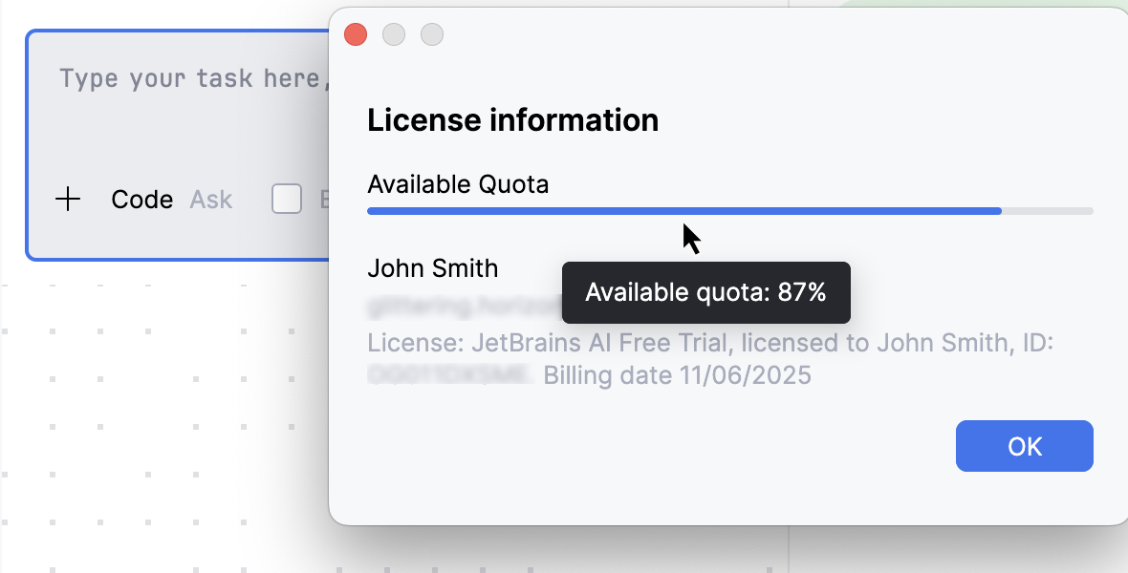Select the Code mode
This screenshot has width=1128, height=573.
pos(141,200)
